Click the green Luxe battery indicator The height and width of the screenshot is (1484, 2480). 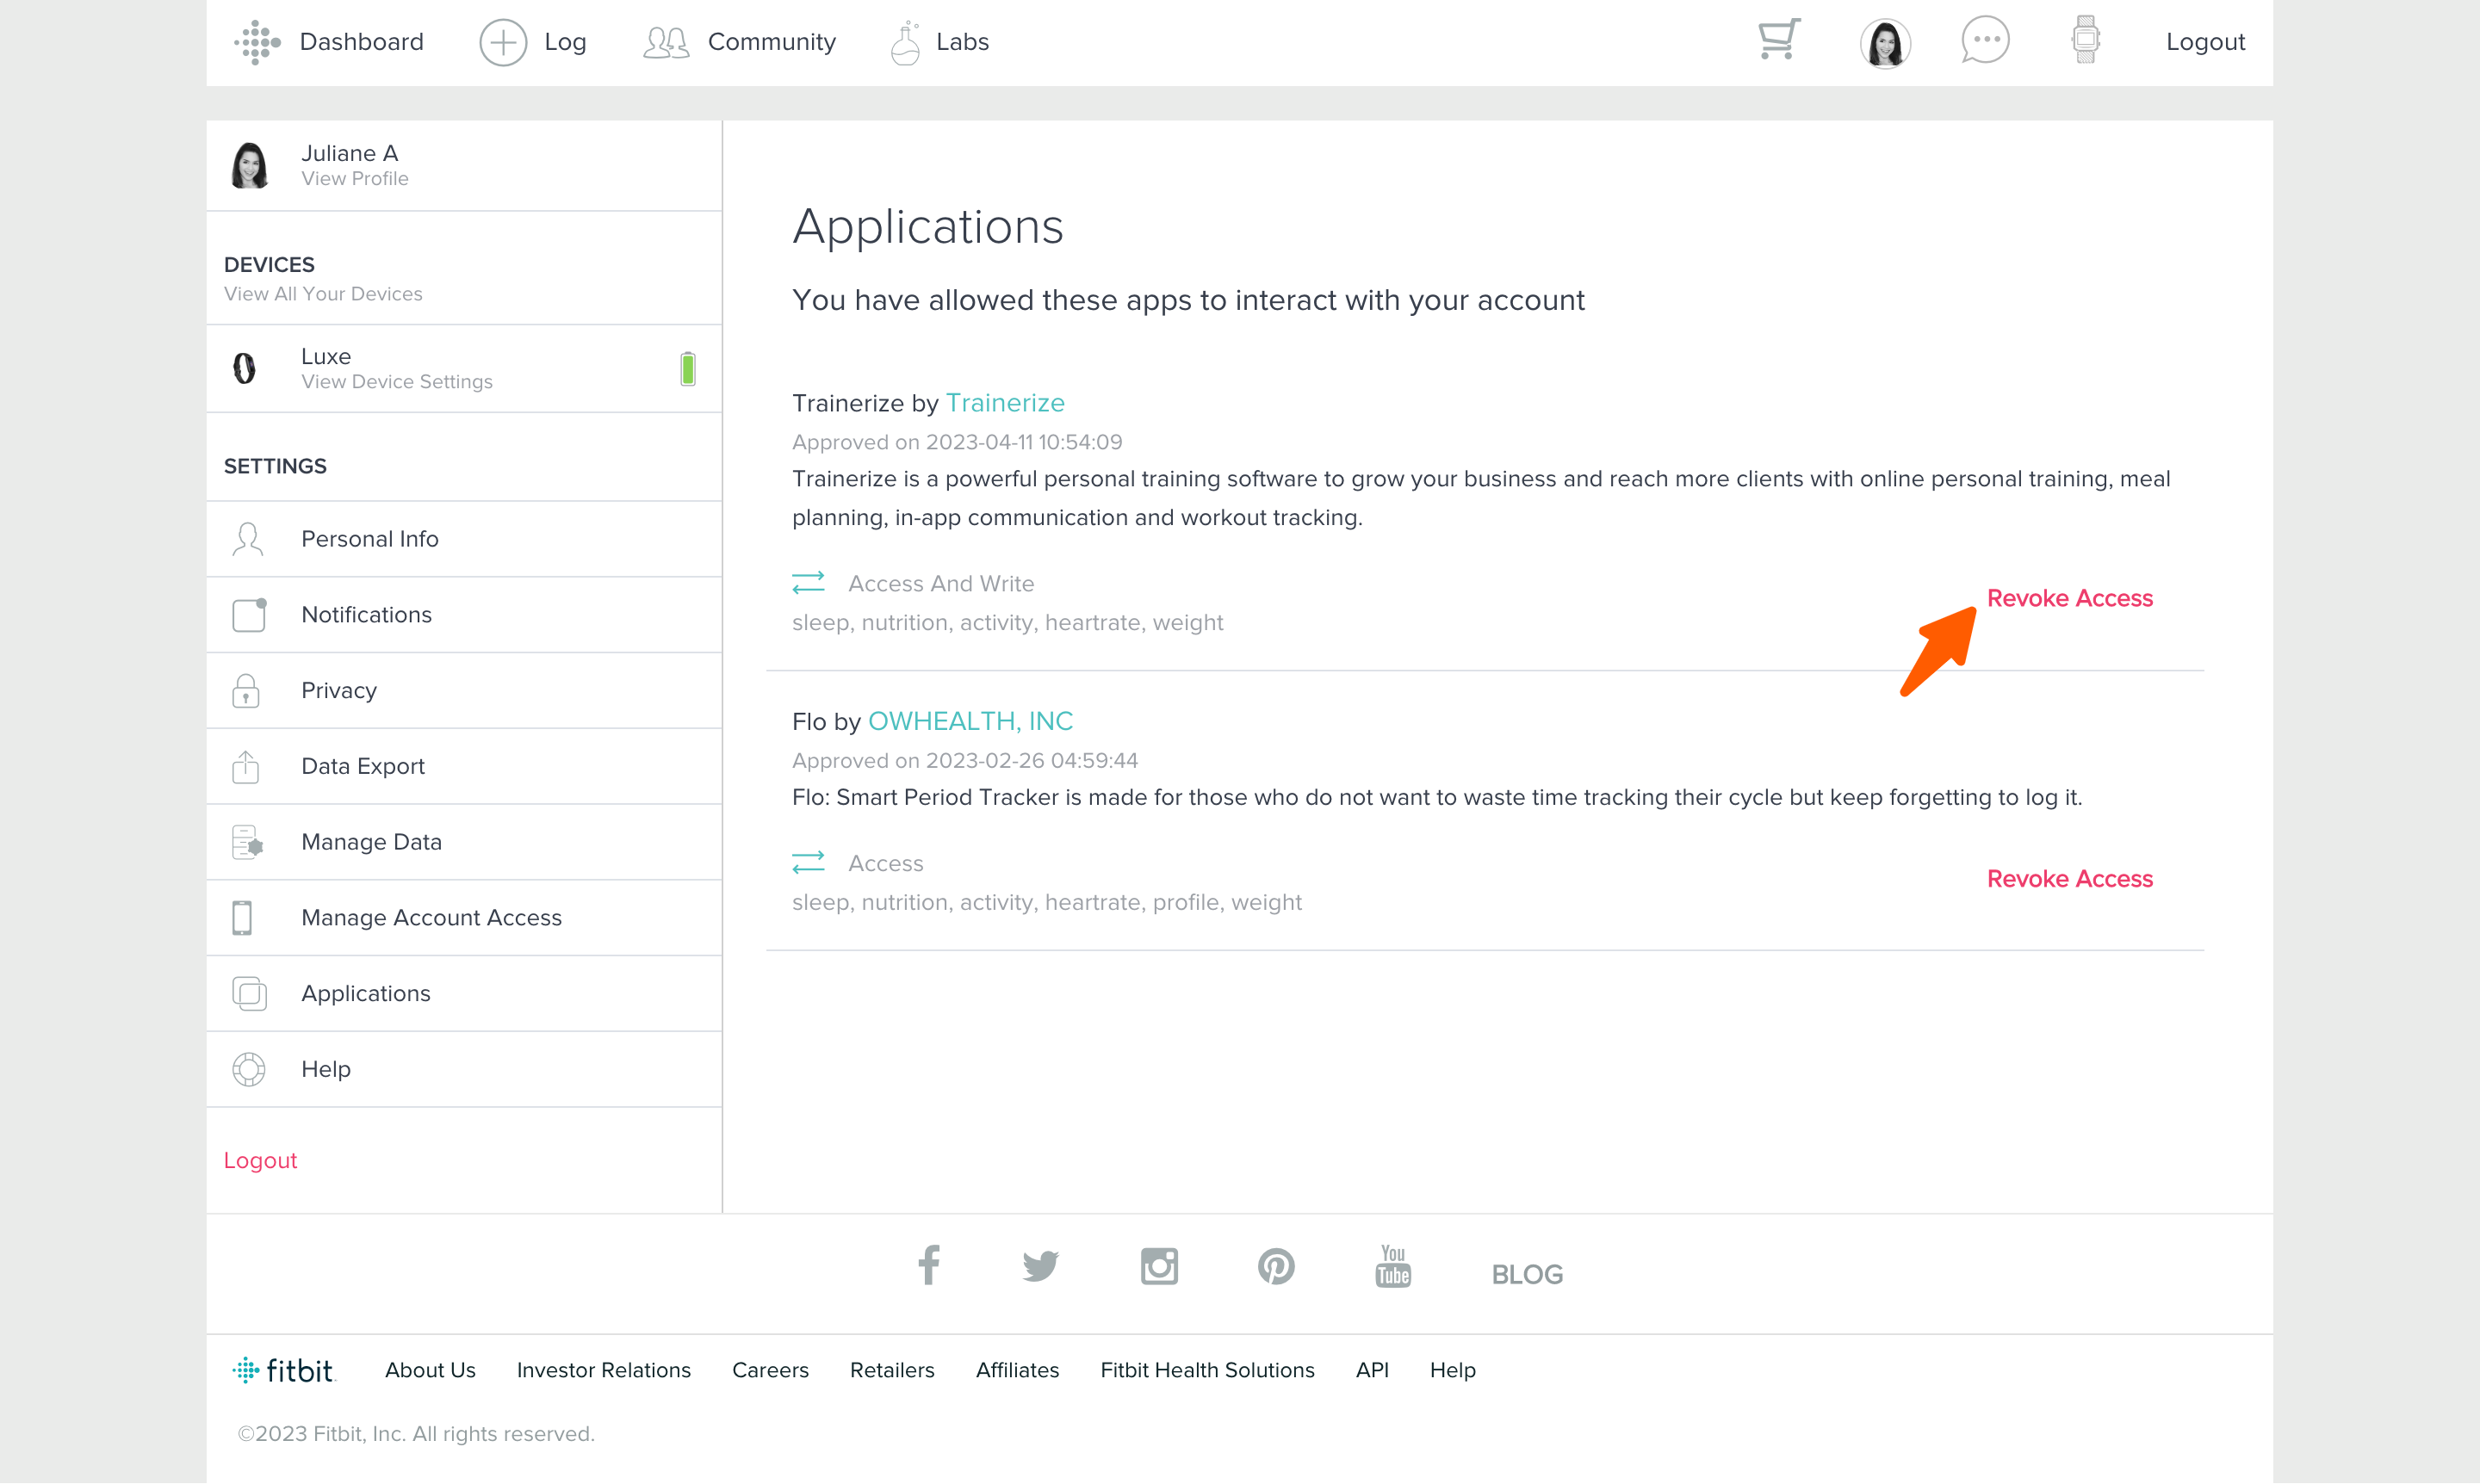687,369
